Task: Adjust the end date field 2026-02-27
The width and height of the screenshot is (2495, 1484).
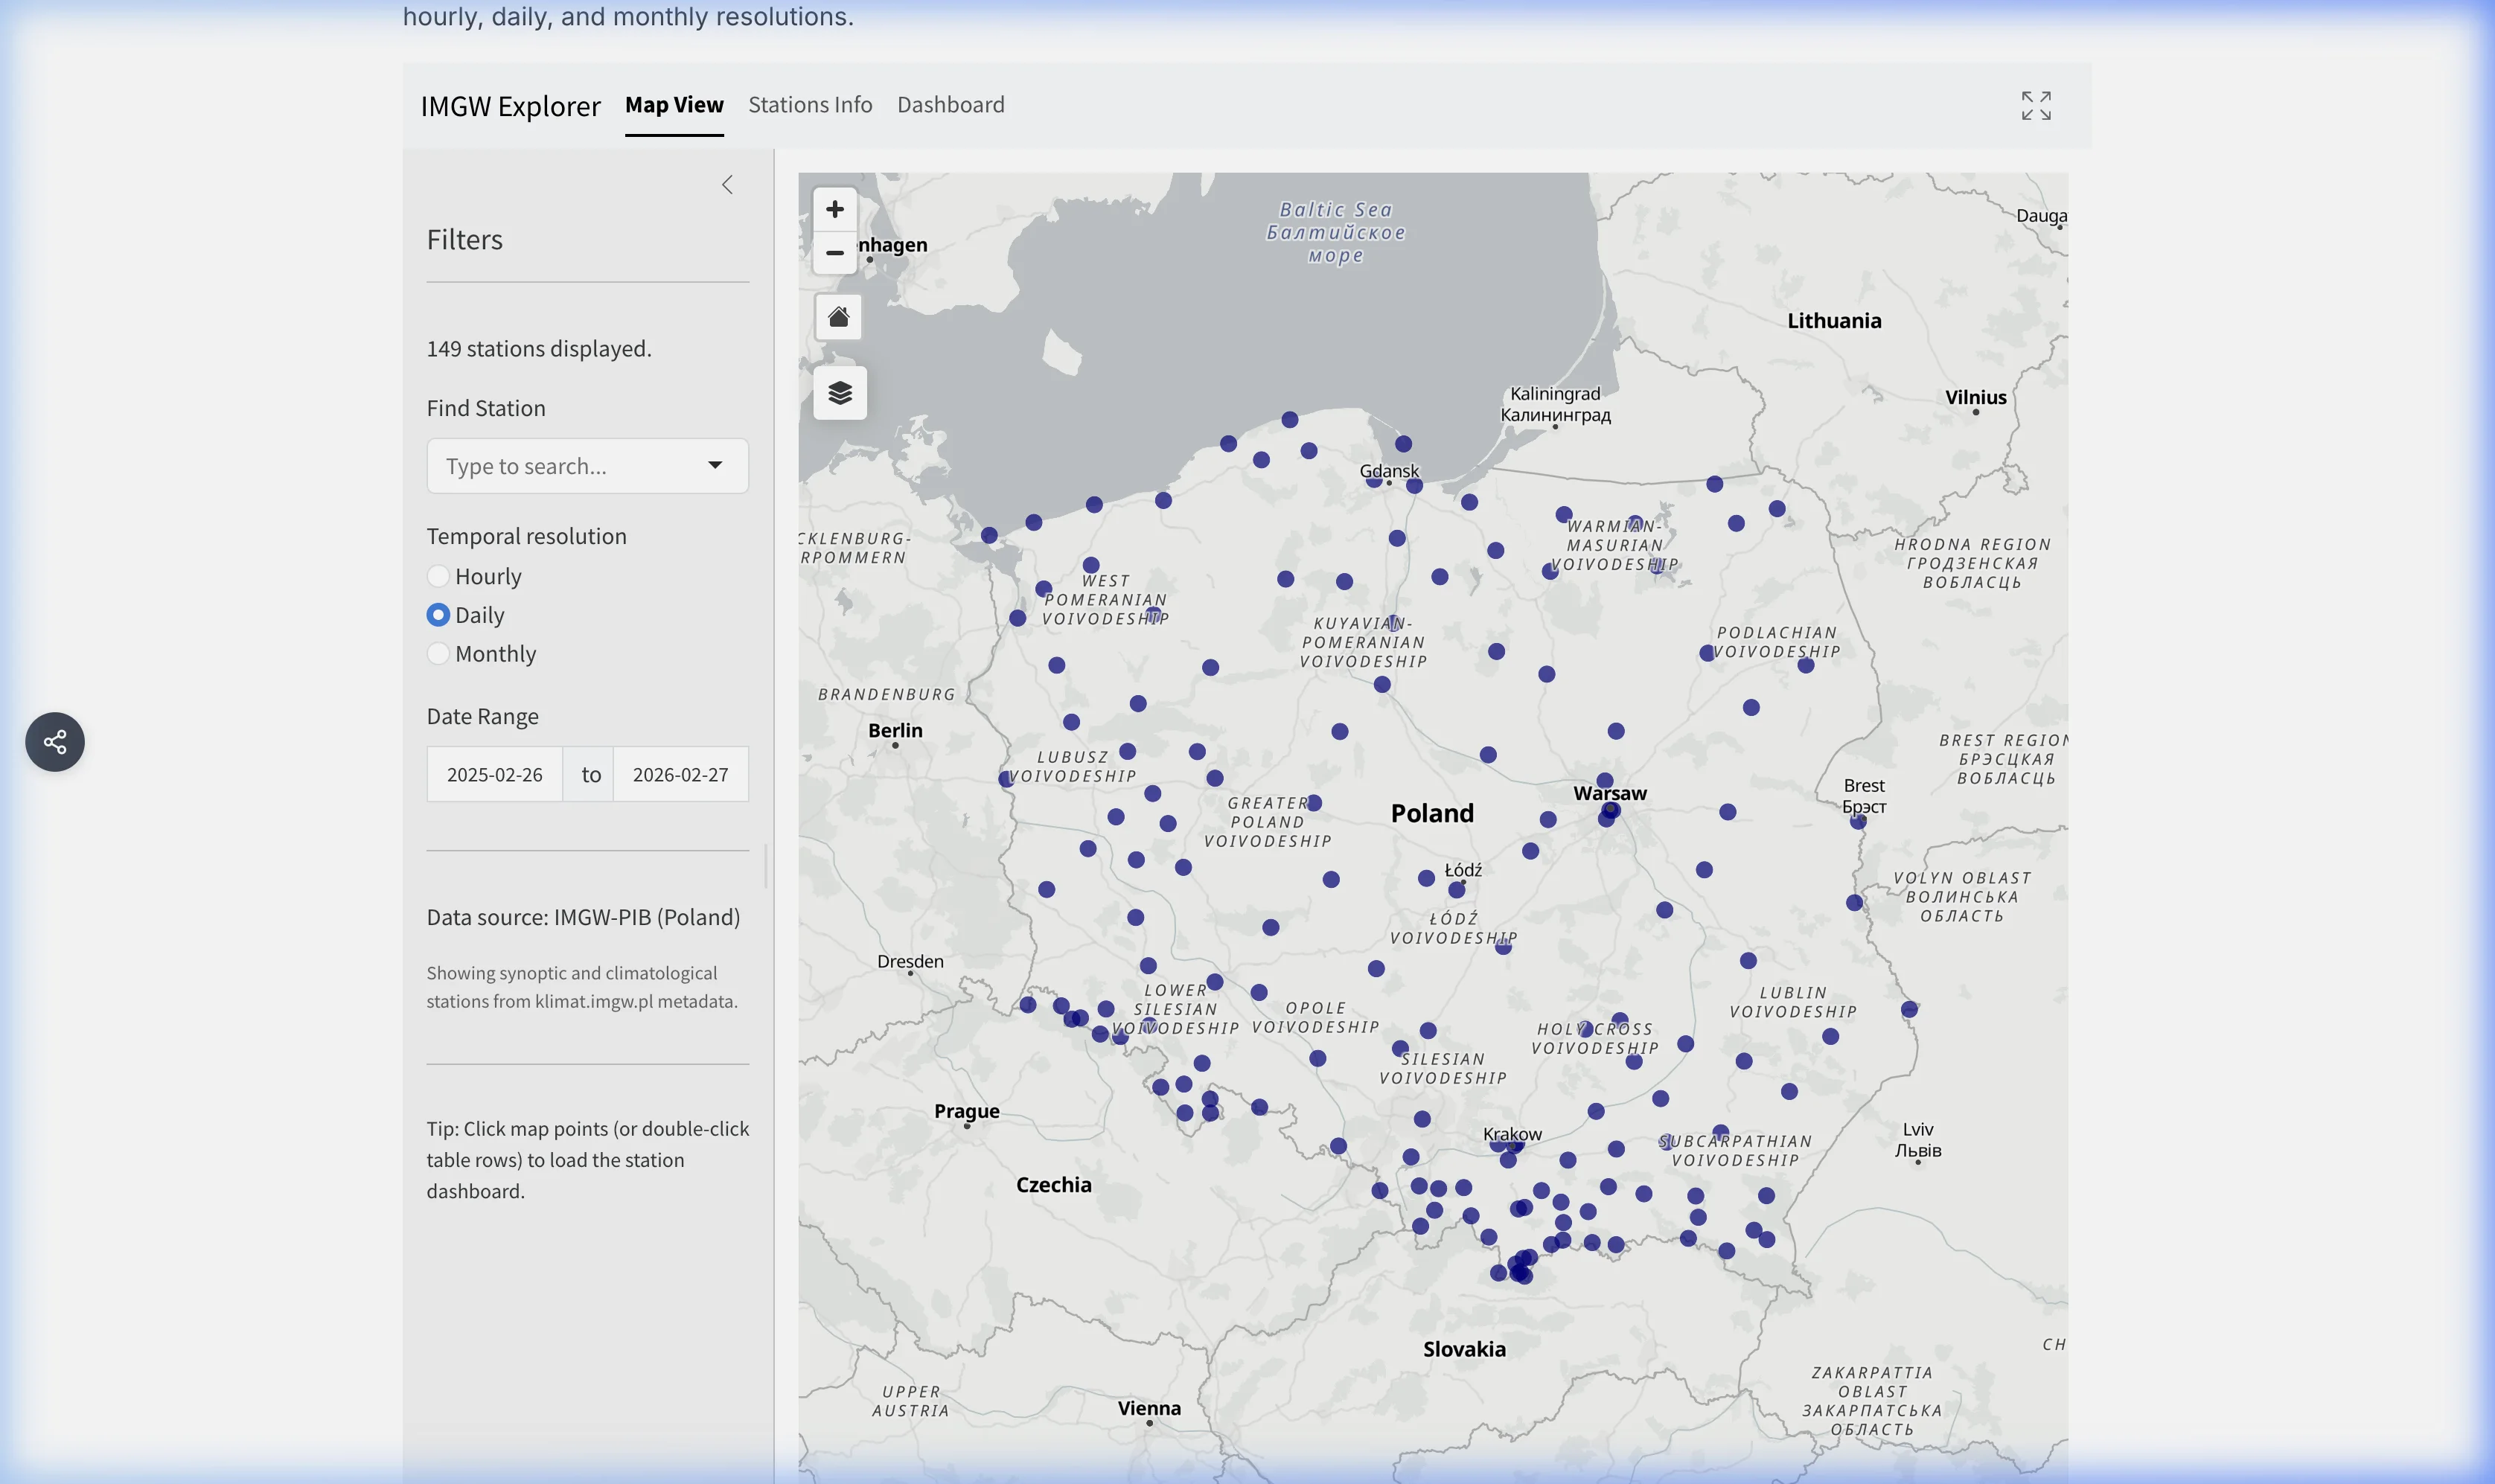Action: click(681, 773)
